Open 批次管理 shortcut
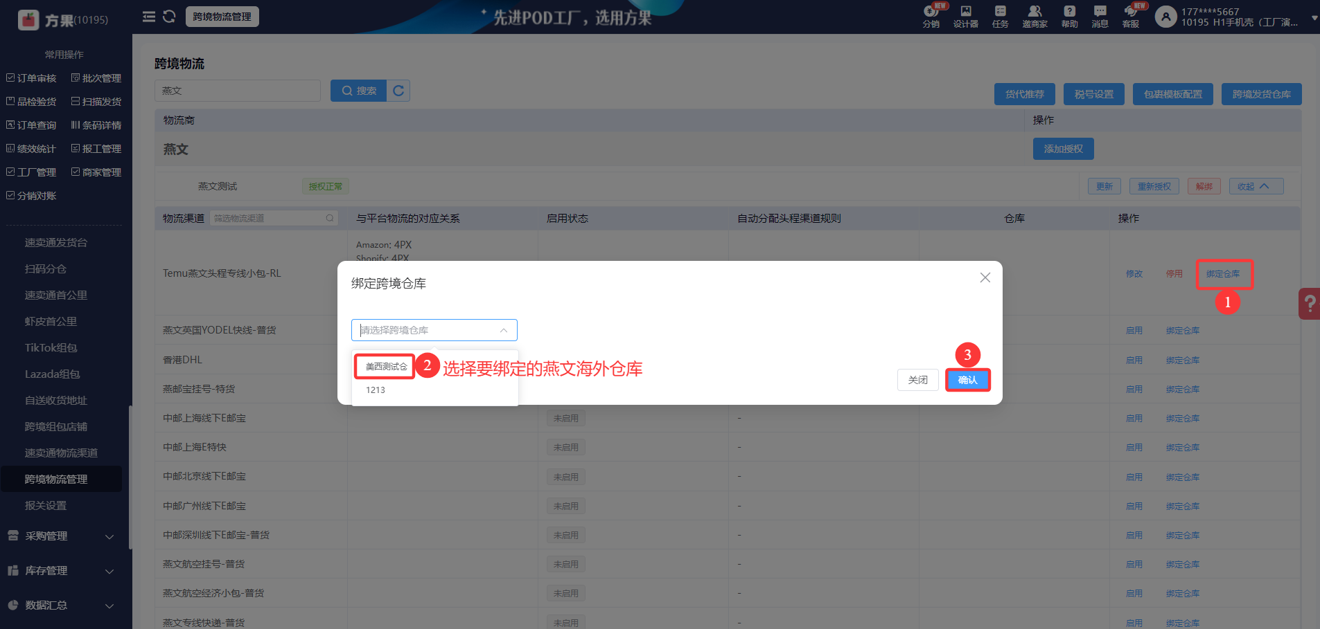Screen dimensions: 1320x629 pos(96,78)
